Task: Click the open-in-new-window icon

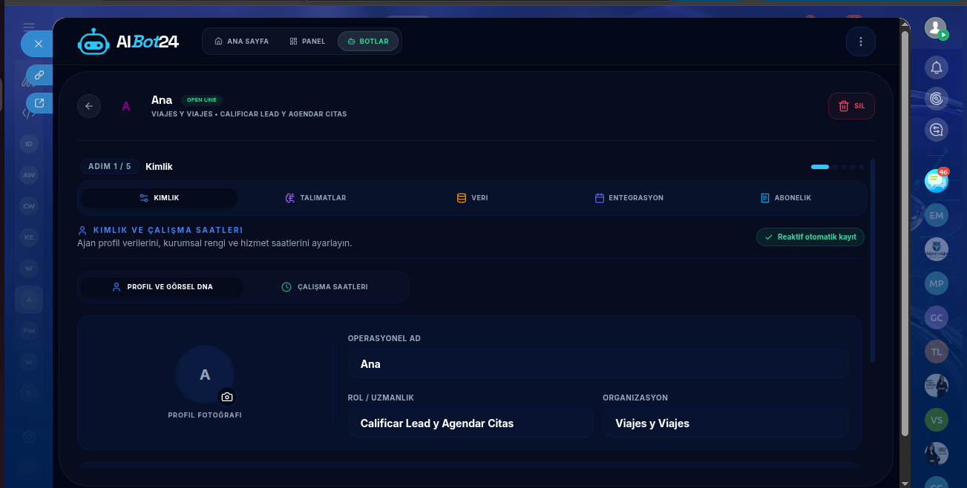Action: [x=39, y=103]
